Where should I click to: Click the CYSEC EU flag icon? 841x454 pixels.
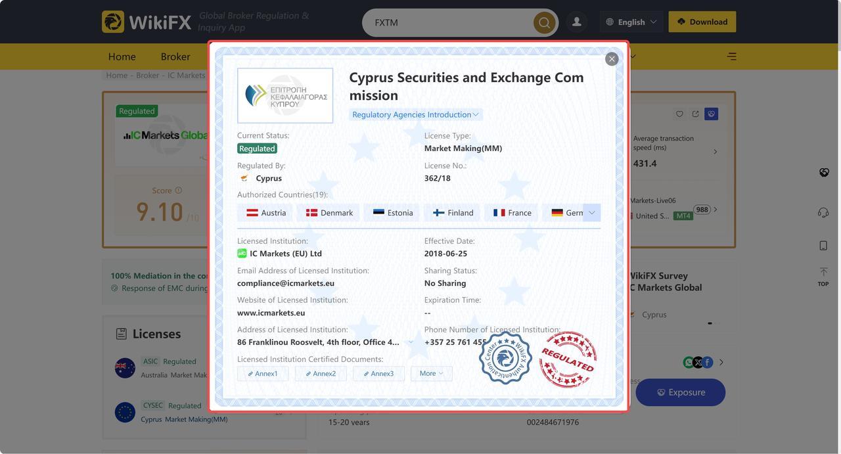click(125, 412)
